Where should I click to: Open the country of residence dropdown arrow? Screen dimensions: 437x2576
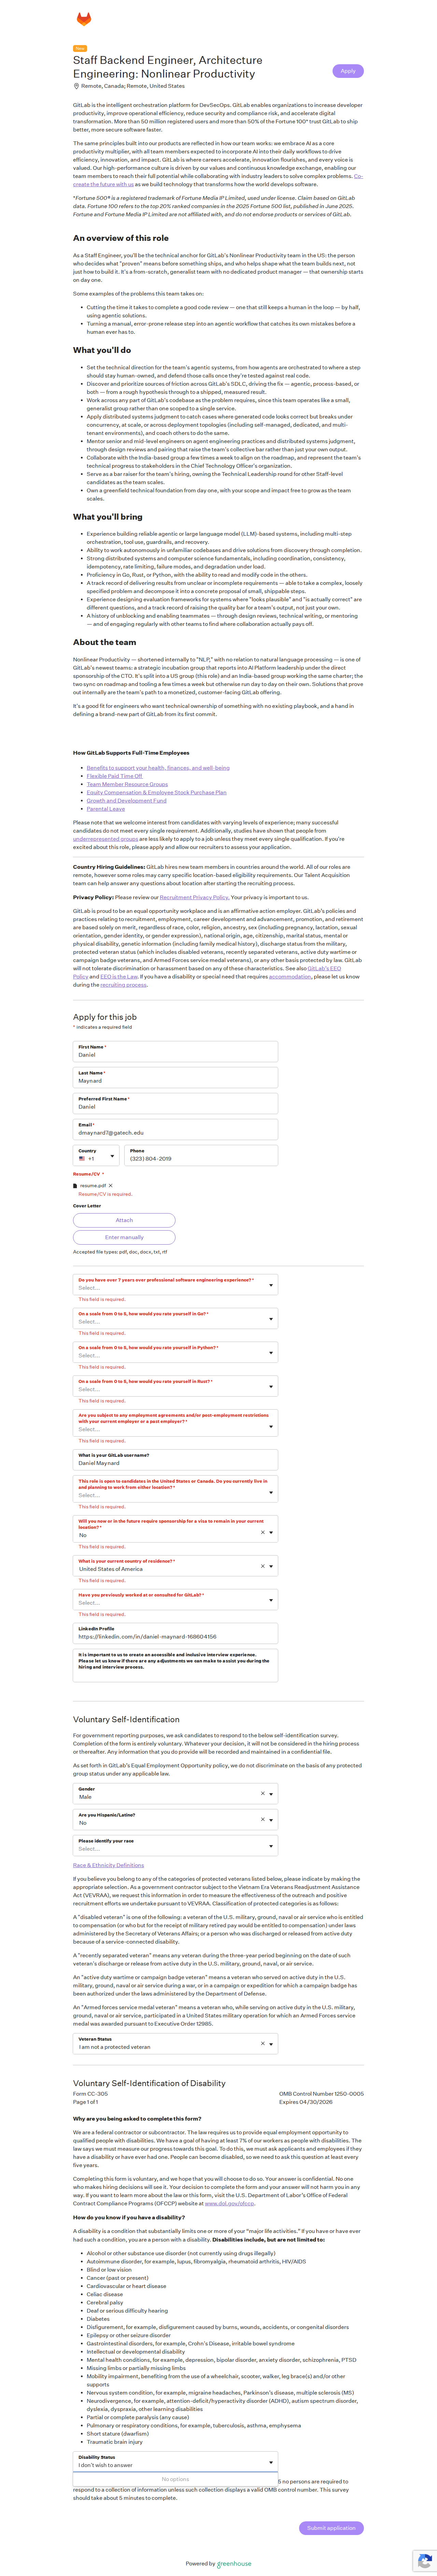point(271,1566)
